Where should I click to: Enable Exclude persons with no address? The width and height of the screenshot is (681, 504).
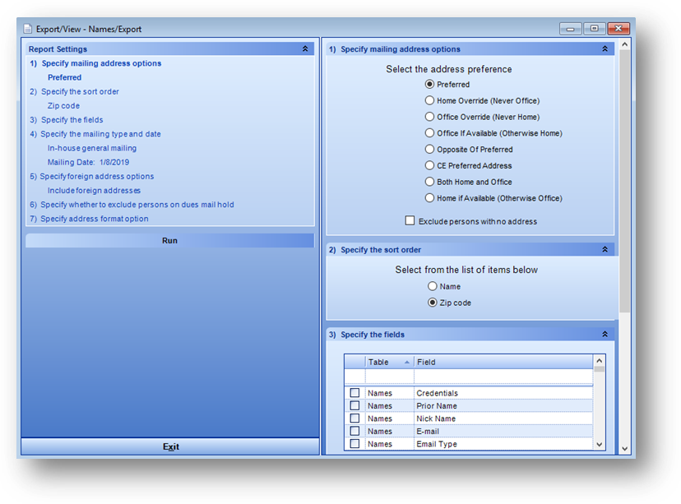click(410, 220)
